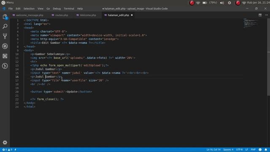Open the Explorer view in activity bar
270x152 pixels.
pos(5,17)
